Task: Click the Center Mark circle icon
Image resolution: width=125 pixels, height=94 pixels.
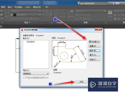Action: [x=56, y=12]
